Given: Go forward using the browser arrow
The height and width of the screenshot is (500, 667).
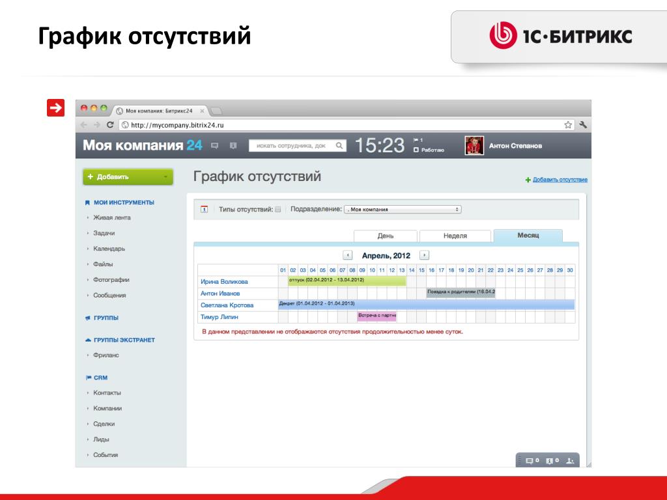Looking at the screenshot, I should 96,124.
